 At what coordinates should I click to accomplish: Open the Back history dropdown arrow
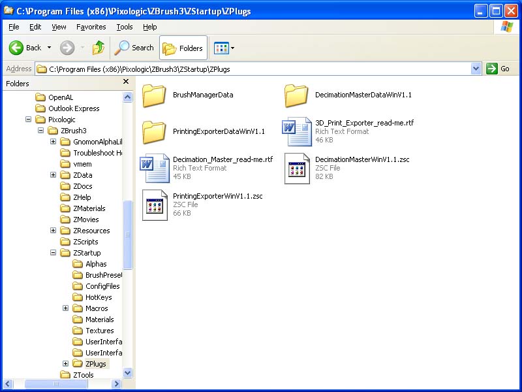(50, 48)
